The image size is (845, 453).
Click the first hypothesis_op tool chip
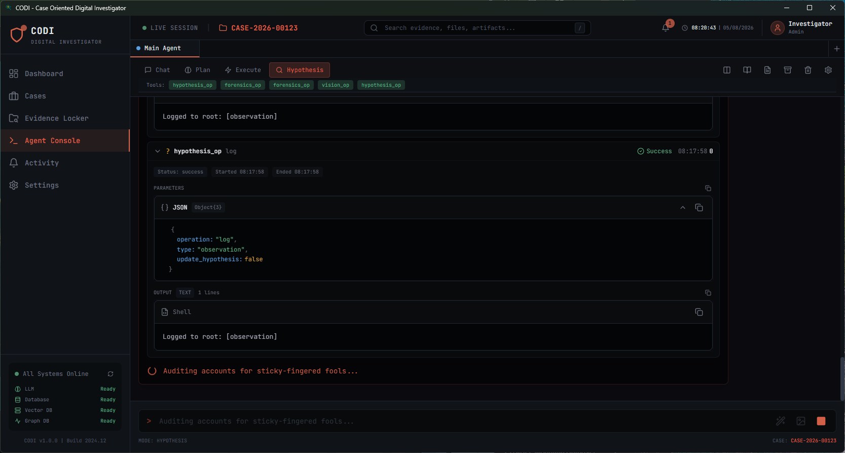[193, 85]
